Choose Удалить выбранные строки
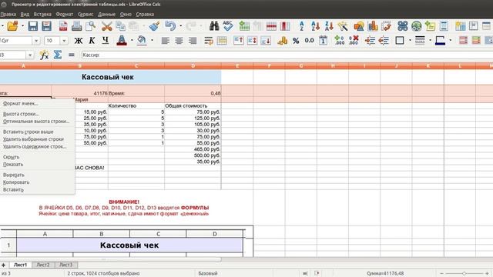The width and height of the screenshot is (493, 277). 38,138
